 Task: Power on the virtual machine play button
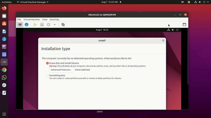[35, 25]
